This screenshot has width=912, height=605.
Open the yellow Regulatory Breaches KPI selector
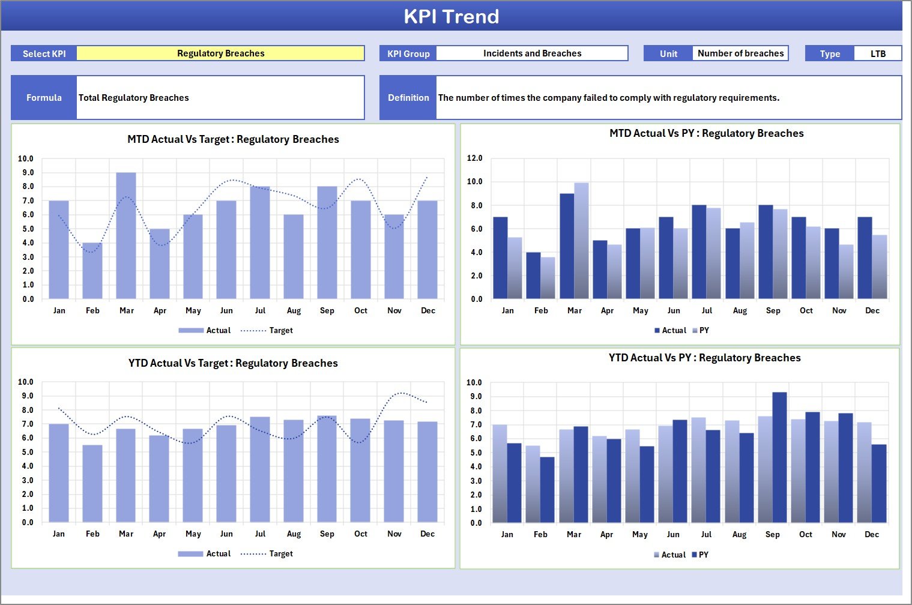[x=220, y=53]
